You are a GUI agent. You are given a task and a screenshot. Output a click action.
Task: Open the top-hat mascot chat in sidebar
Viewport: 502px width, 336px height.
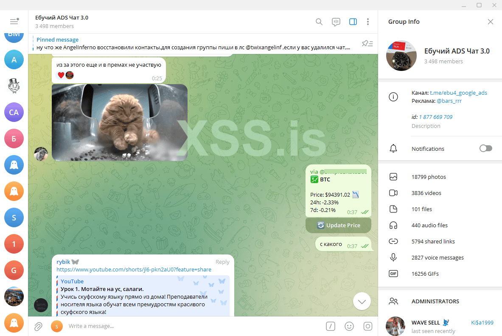click(14, 86)
